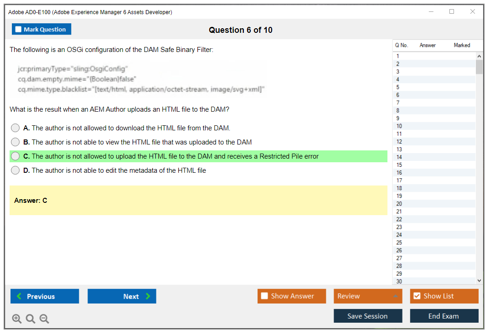Viewport: 490px width, 335px height.
Task: Go to the Next question
Action: [x=122, y=296]
